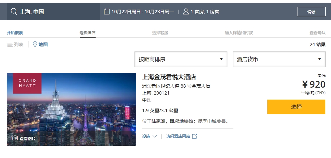This screenshot has width=331, height=158.
Task: Click the hotel name 上海金茂君悦大酒店
Action: [x=169, y=77]
